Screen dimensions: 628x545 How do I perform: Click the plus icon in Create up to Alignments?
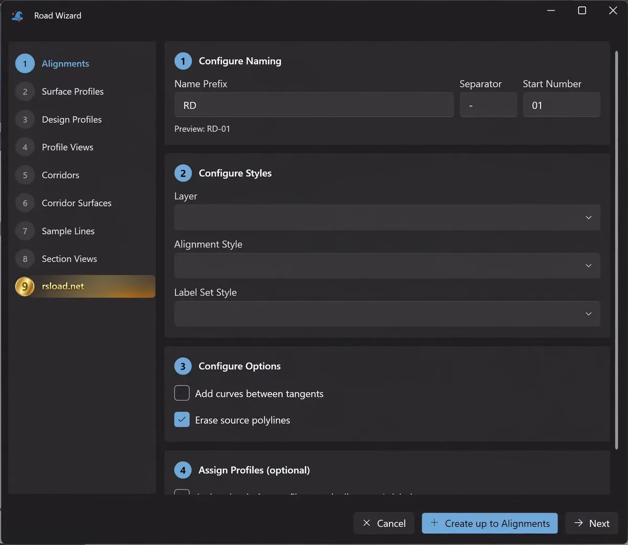(434, 523)
